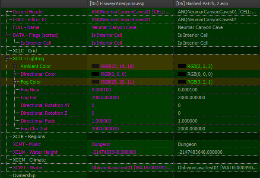Click Bashed Patch's Dungeon music value
260x178 pixels.
point(187,144)
